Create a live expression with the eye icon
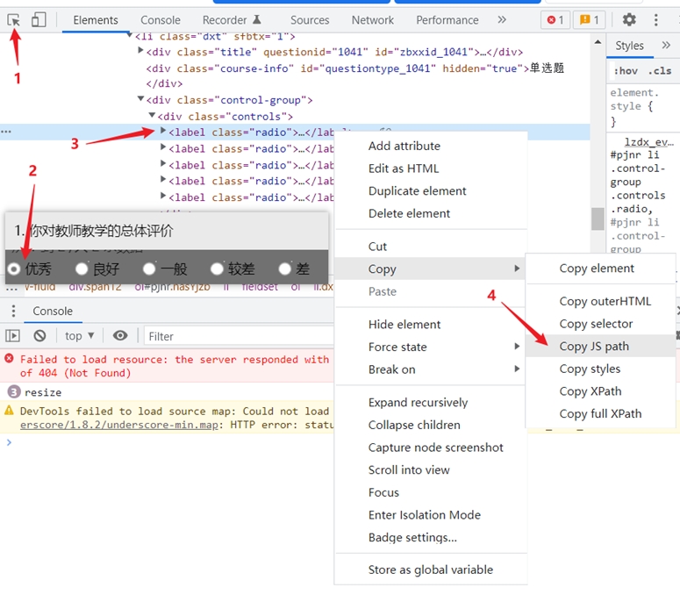 click(x=120, y=336)
